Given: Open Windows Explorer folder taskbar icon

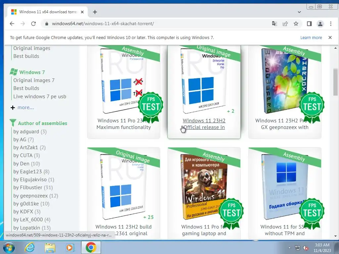Looking at the screenshot, I should point(50,247).
